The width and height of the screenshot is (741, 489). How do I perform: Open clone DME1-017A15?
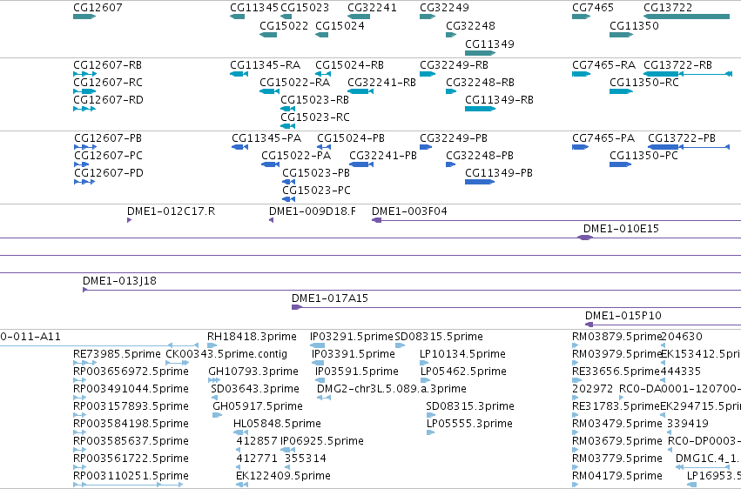pyautogui.click(x=330, y=298)
